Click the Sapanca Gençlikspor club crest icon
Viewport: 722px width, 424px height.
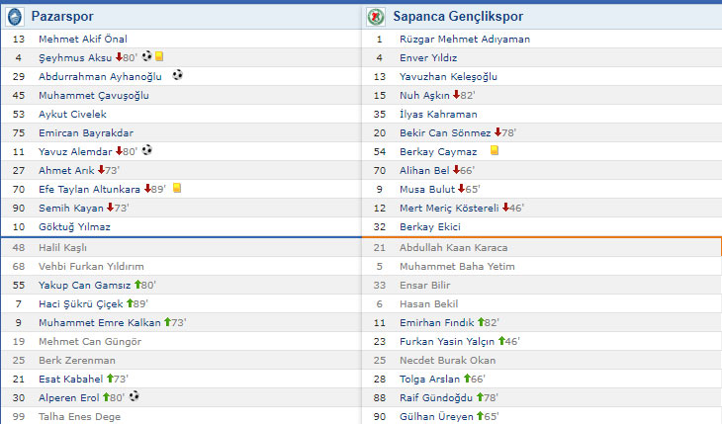pyautogui.click(x=375, y=17)
